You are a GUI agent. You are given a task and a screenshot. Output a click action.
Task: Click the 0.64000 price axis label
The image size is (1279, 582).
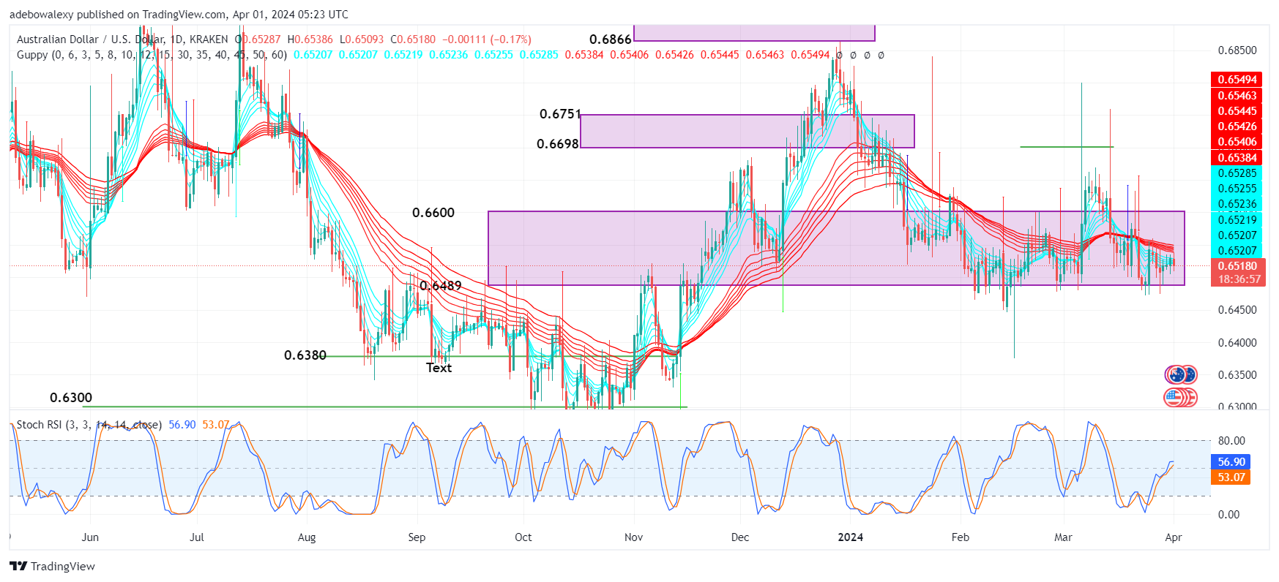1237,343
